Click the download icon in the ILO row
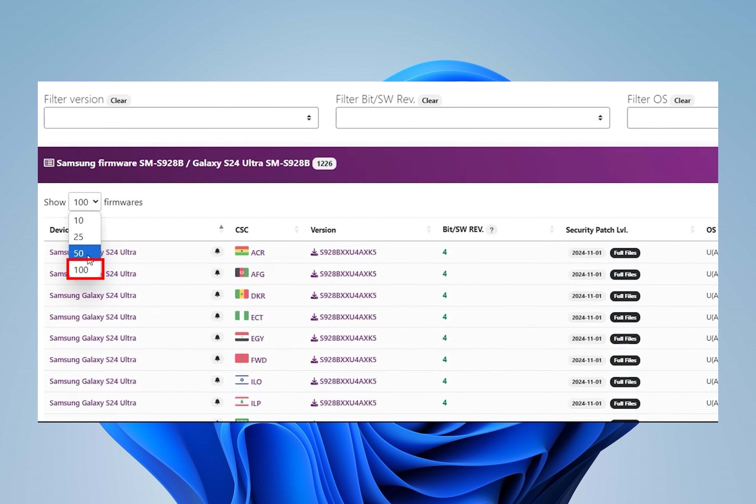This screenshot has height=504, width=756. 314,381
